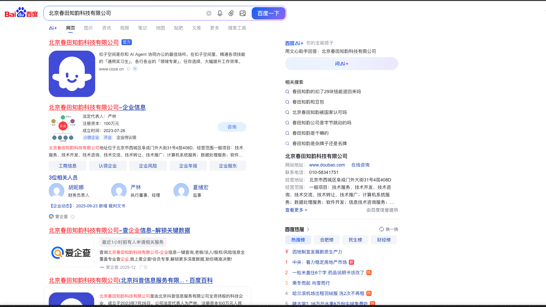Click the 换一换 refresh icon on 百度热搜
The width and height of the screenshot is (546, 307).
tap(382, 229)
